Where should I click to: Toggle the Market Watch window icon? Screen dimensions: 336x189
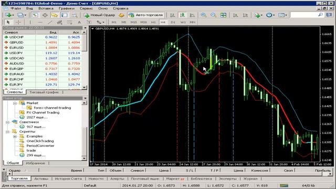[x=35, y=15]
